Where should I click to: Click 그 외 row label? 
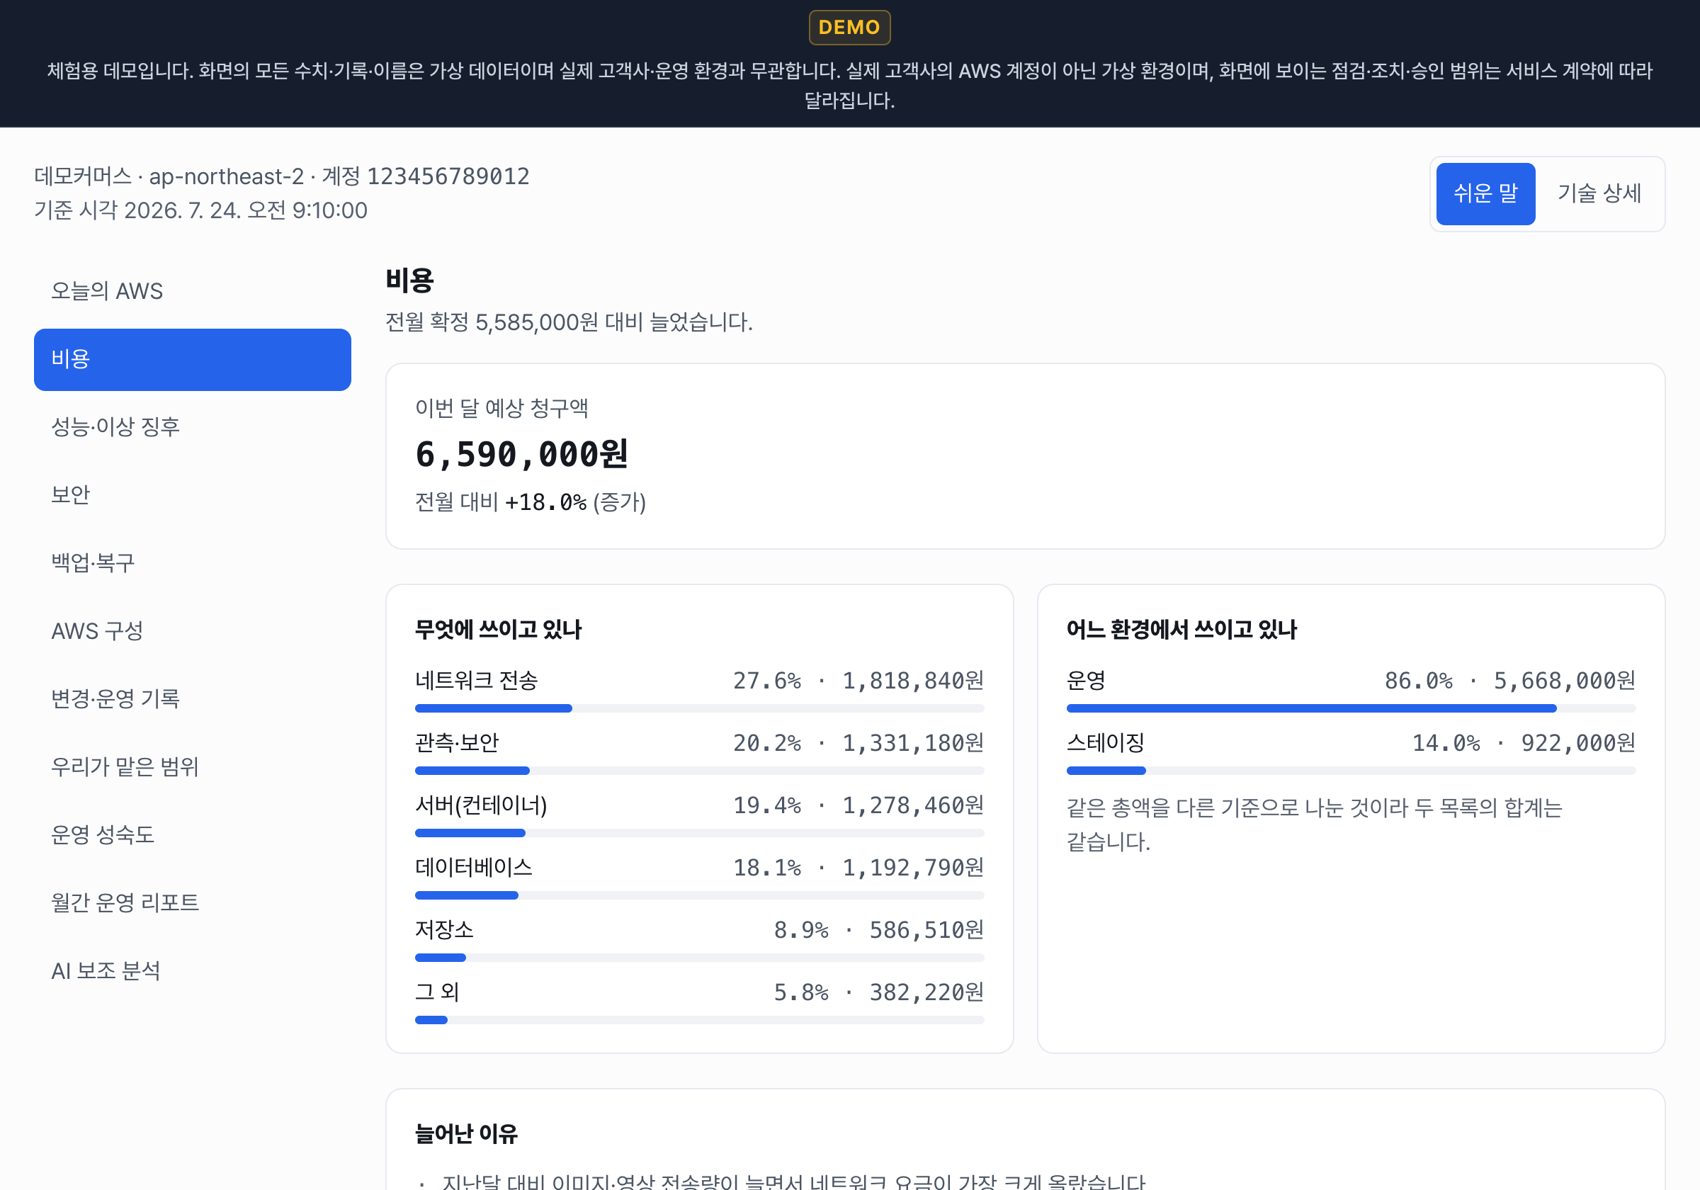(x=437, y=992)
